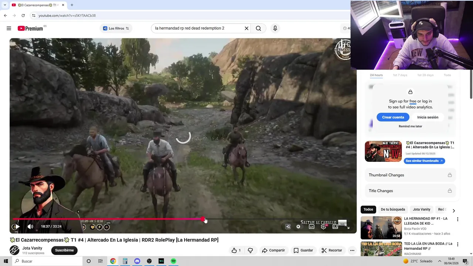Open a new browser tab with plus
This screenshot has height=266, width=473.
[x=72, y=5]
